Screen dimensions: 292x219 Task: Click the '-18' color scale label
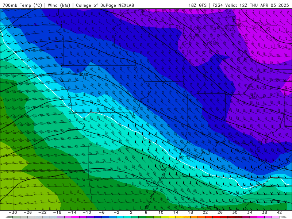pyautogui.click(x=57, y=212)
